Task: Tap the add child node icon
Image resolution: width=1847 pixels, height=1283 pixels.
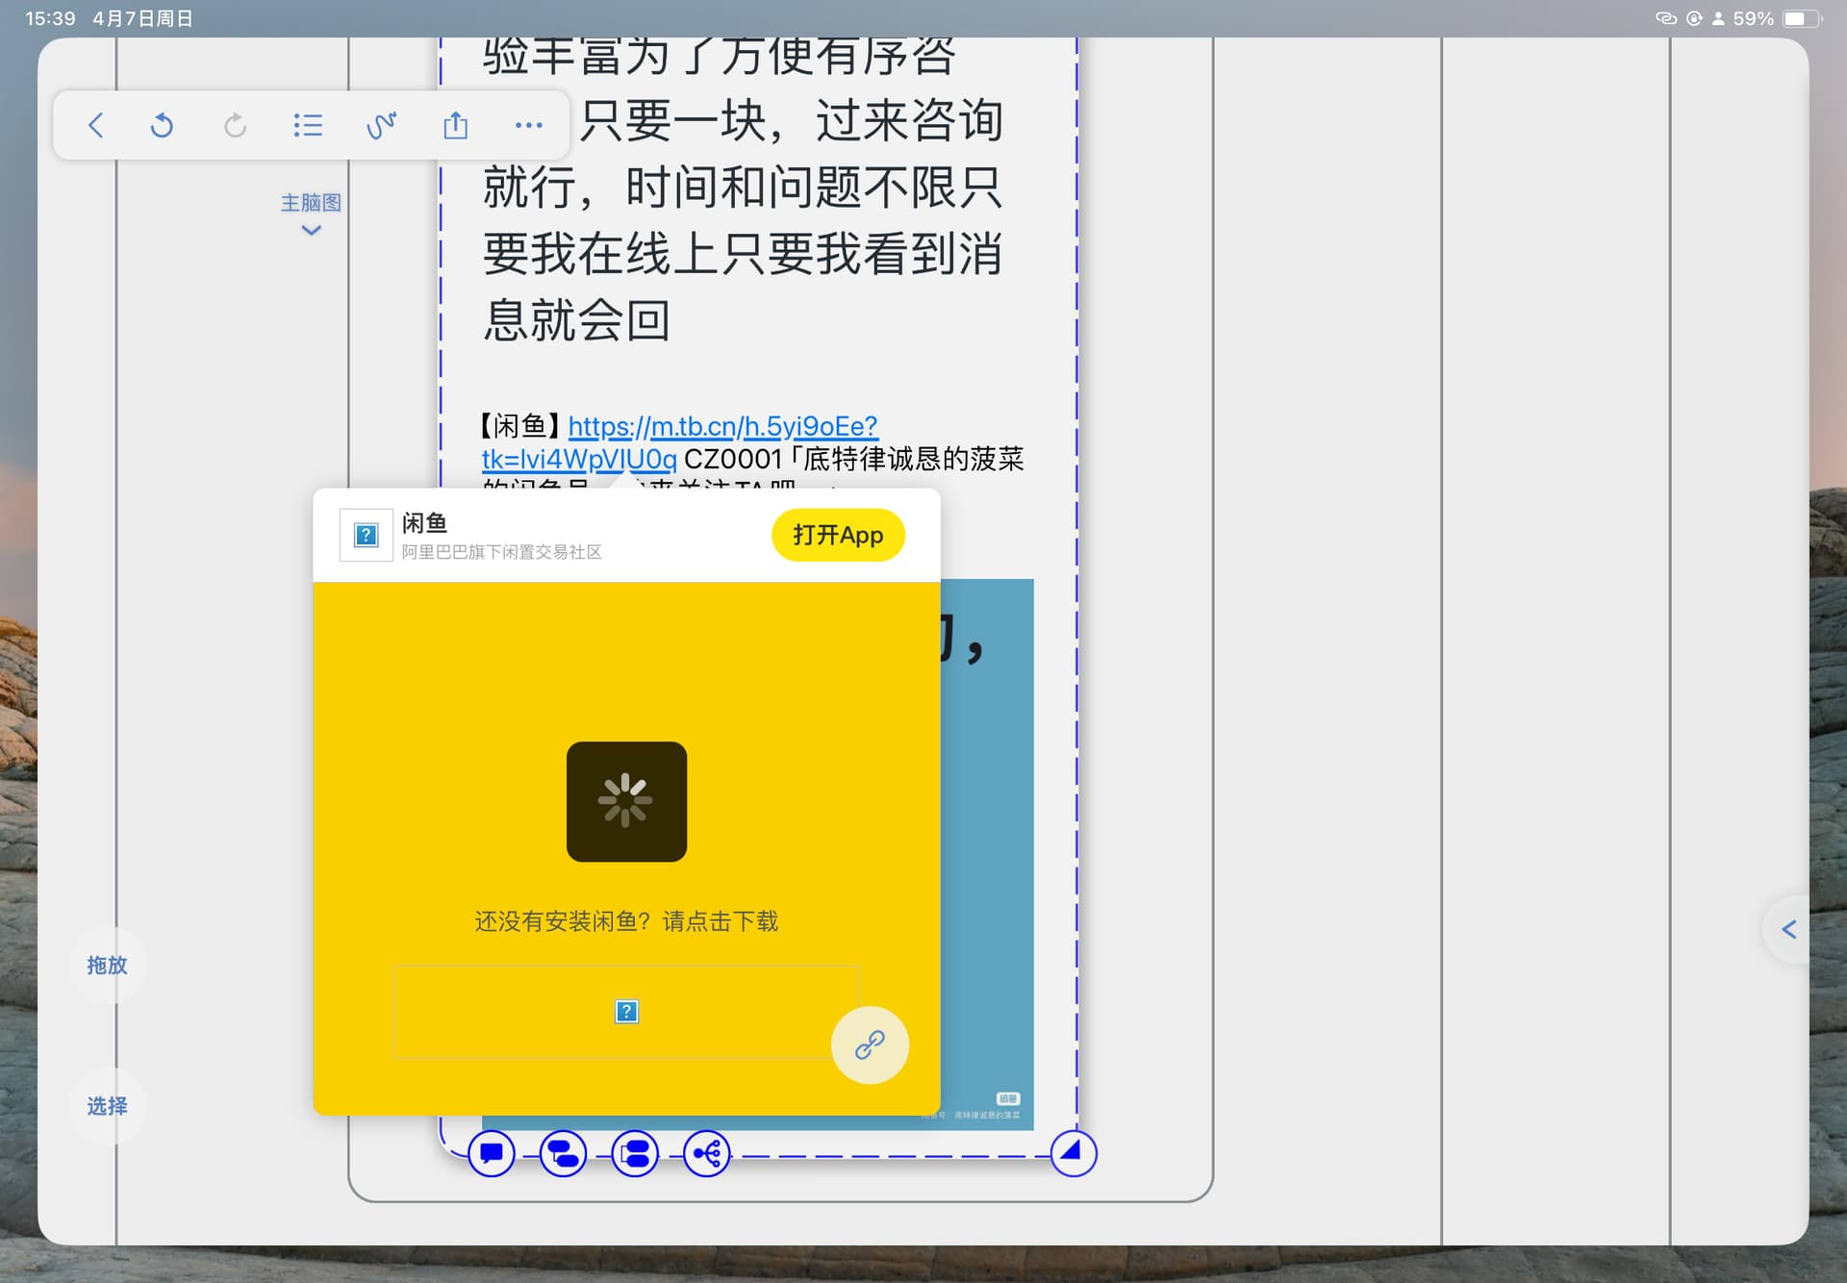Action: point(563,1153)
